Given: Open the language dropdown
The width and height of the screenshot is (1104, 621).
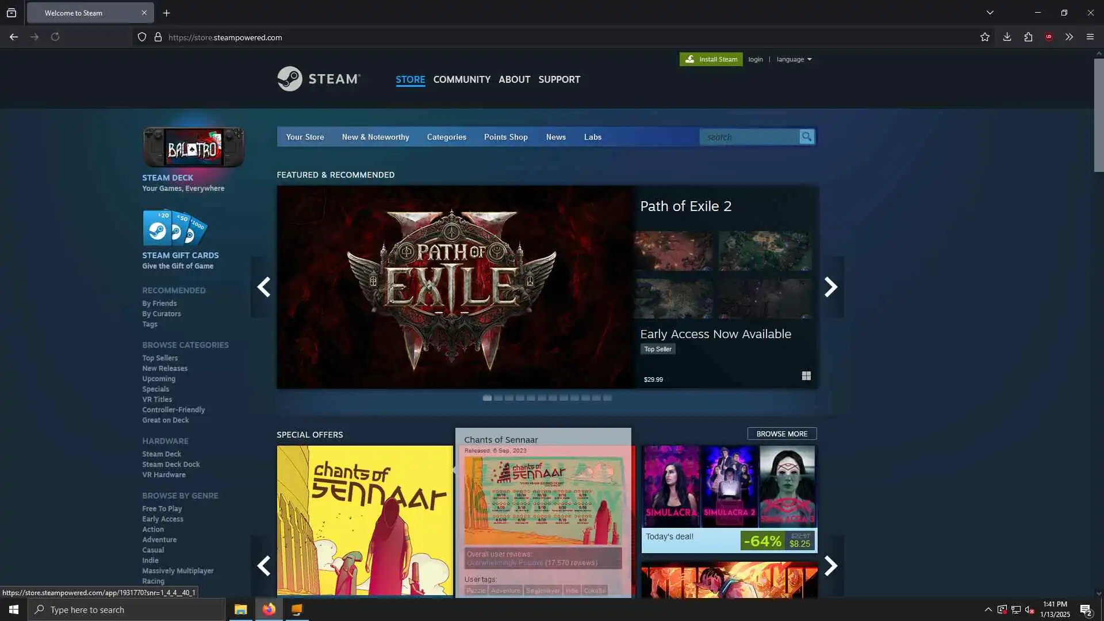Looking at the screenshot, I should point(793,59).
